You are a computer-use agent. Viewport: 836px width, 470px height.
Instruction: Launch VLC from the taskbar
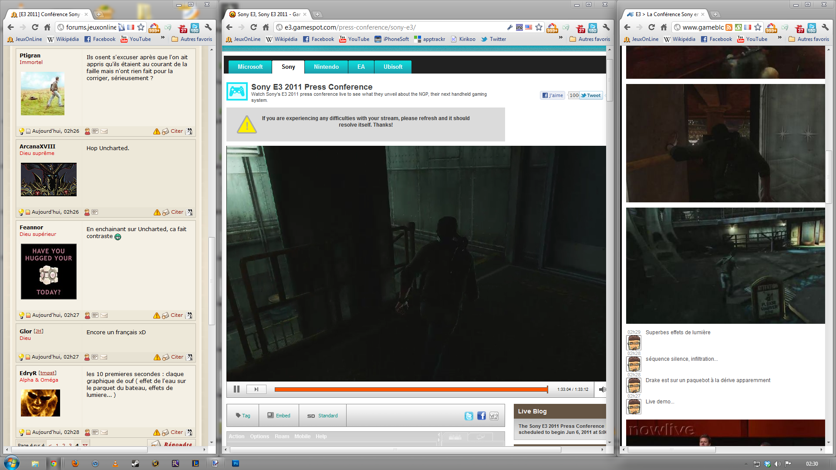pos(115,463)
